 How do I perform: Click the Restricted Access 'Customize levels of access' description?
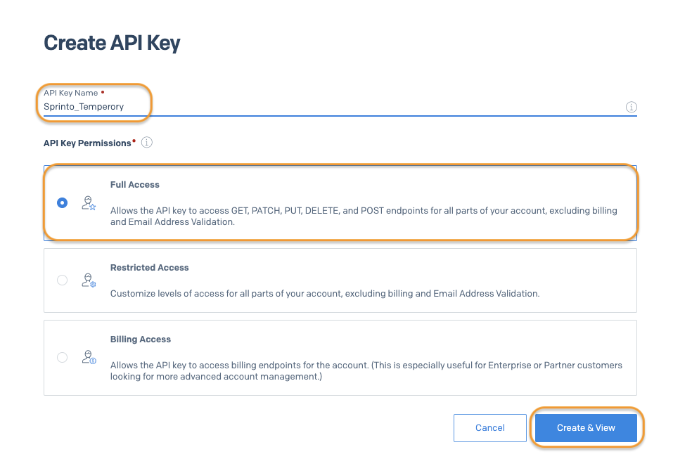pyautogui.click(x=325, y=294)
